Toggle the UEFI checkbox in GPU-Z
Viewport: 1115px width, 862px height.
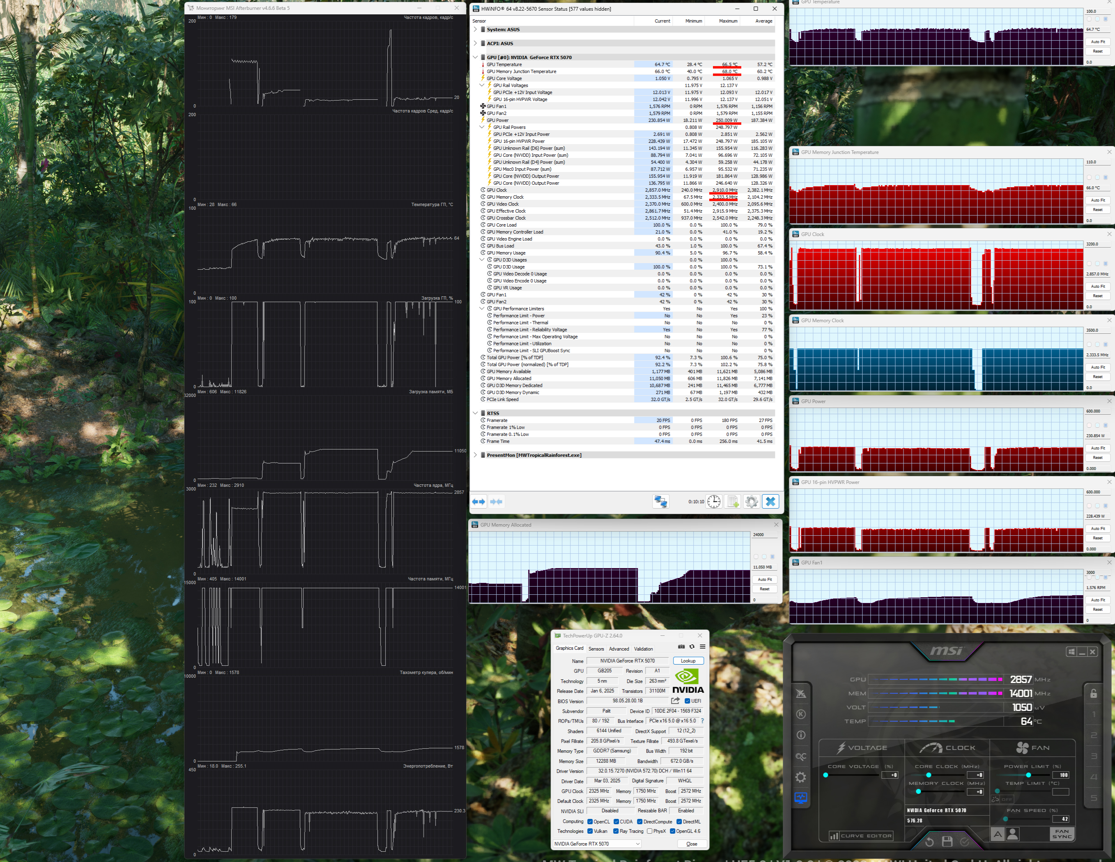click(687, 701)
